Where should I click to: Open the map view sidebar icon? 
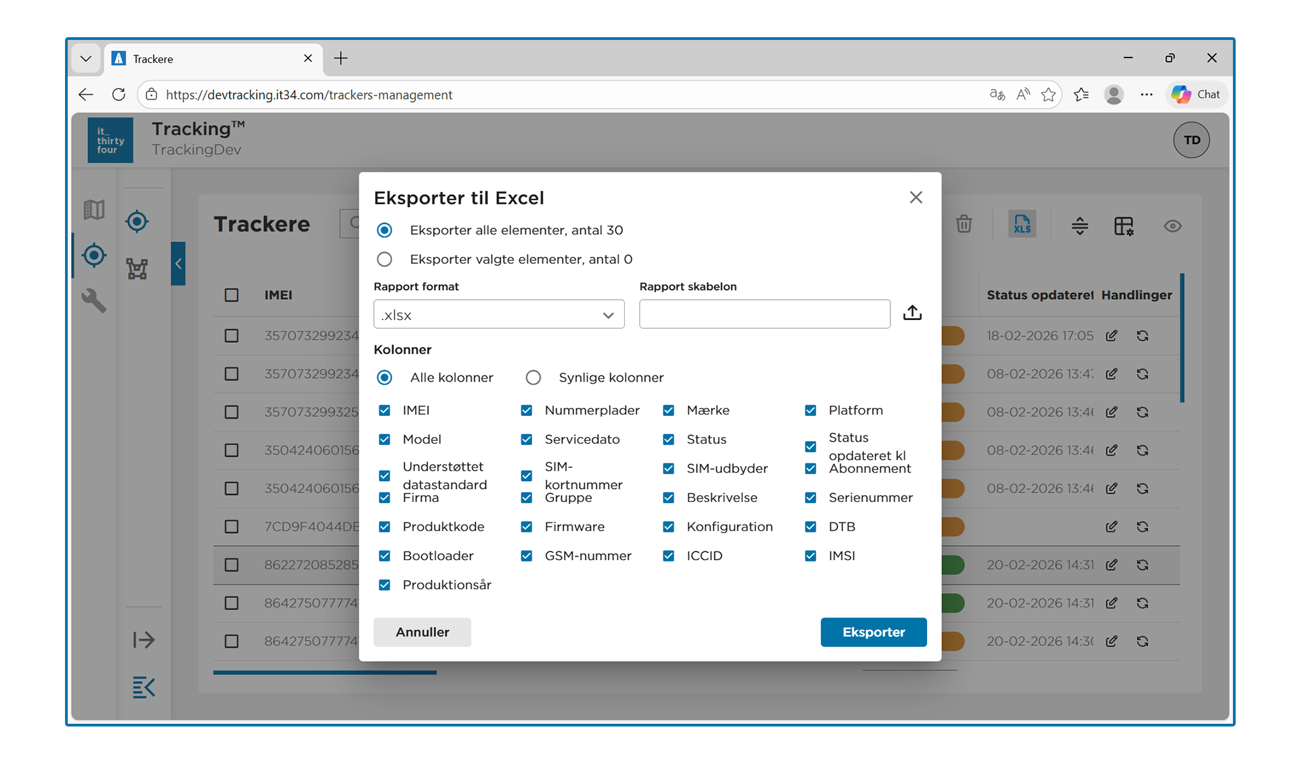[94, 210]
